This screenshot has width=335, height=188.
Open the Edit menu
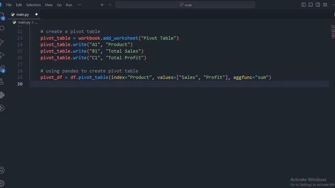click(x=19, y=5)
